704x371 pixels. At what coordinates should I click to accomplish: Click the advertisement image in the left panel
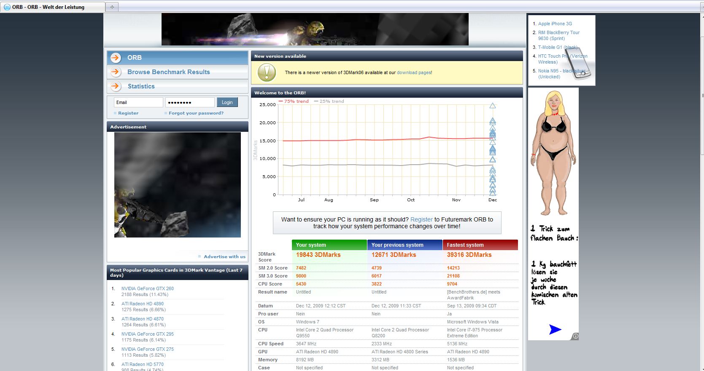coord(178,185)
